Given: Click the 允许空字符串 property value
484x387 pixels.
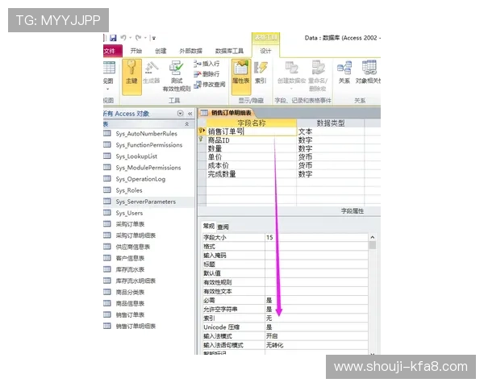Looking at the screenshot, I should 316,309.
